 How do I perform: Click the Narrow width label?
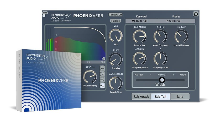139,75
